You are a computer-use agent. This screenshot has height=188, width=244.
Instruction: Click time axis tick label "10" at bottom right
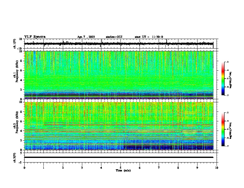(x=217, y=168)
